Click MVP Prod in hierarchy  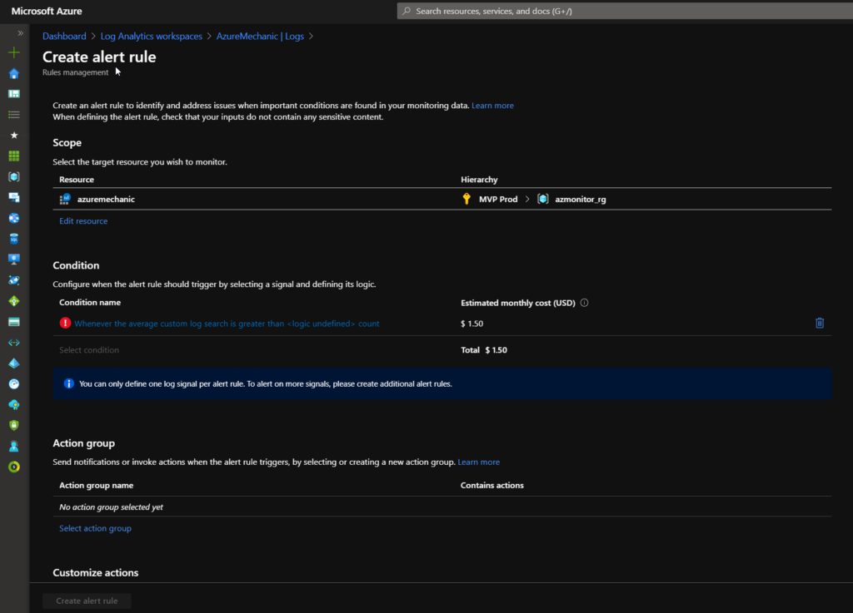coord(498,200)
